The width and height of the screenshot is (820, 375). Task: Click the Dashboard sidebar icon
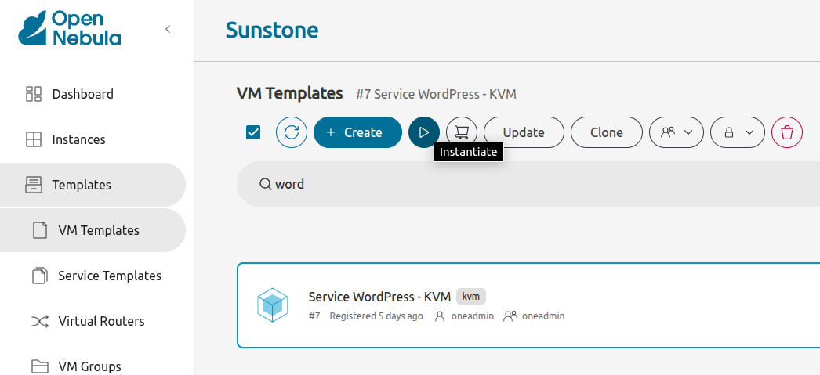pos(34,94)
